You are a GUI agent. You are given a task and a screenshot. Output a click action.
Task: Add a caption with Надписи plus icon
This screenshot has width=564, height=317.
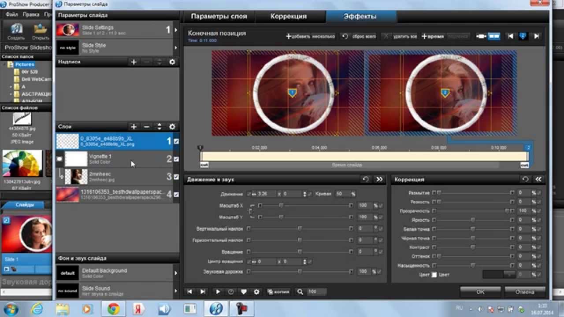134,62
